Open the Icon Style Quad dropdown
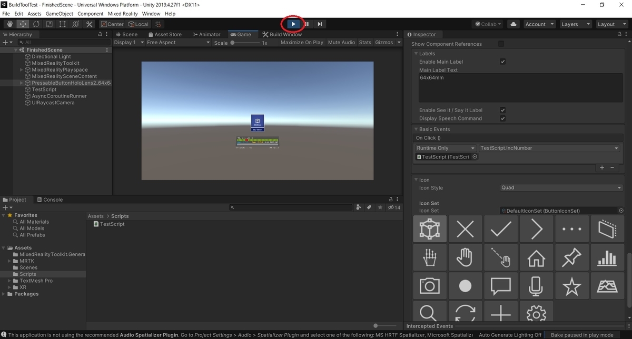 [x=561, y=187]
